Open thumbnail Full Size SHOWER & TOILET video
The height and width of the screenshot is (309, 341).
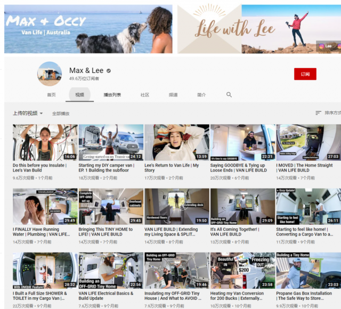45,271
